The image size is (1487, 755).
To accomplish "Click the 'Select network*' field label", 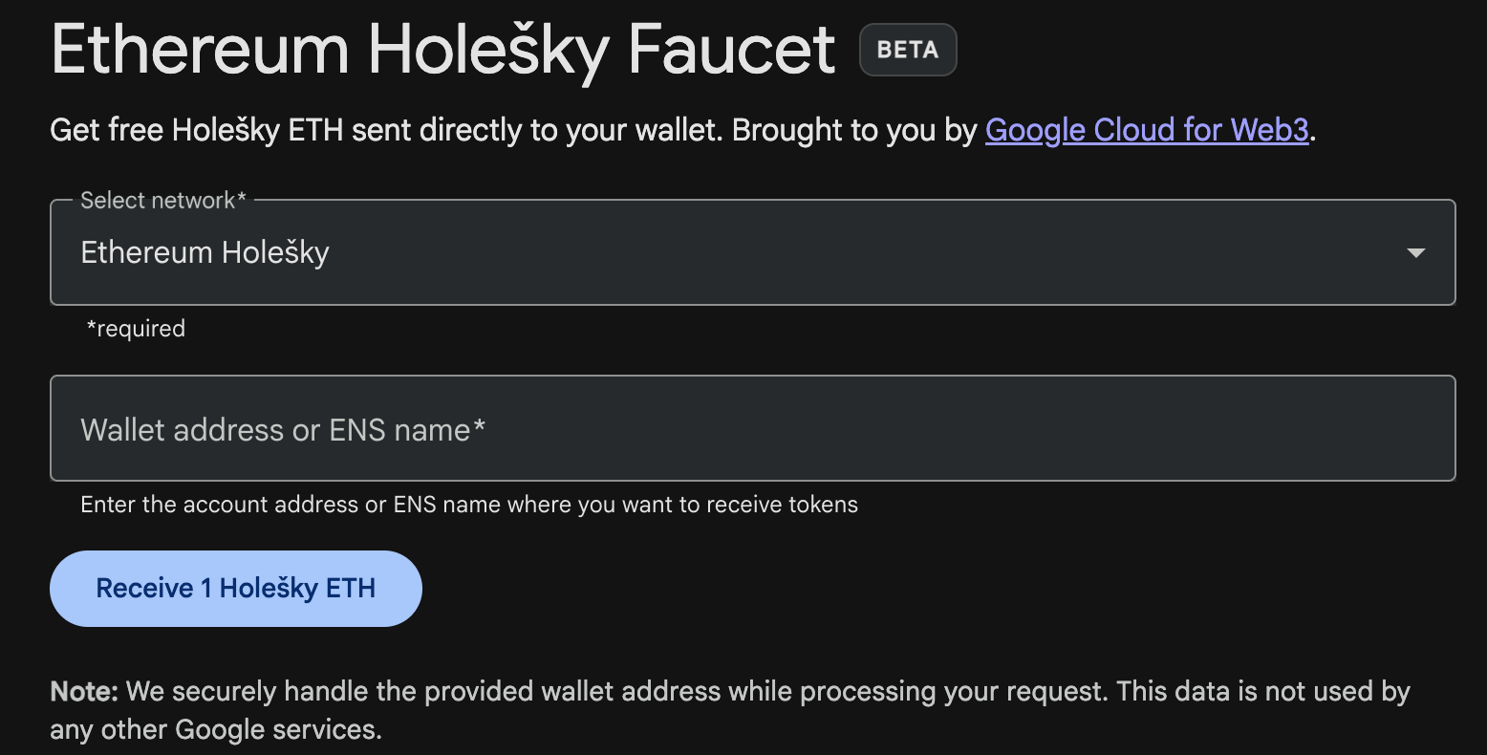I will [x=162, y=201].
